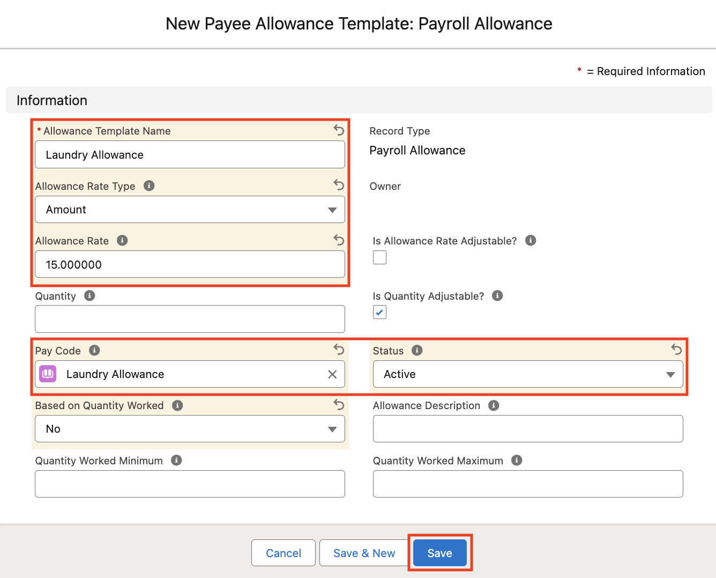716x578 pixels.
Task: Show help info for Allowance Description
Action: (x=494, y=405)
